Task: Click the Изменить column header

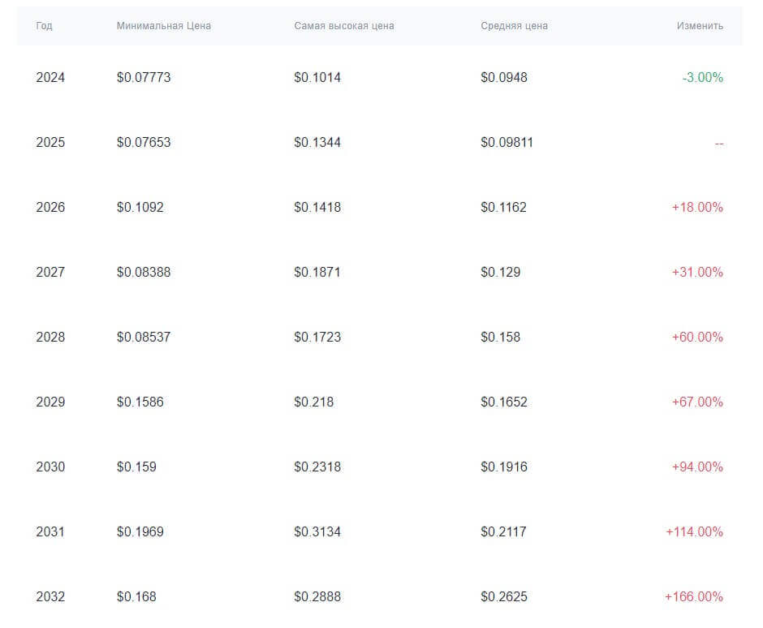Action: point(700,26)
